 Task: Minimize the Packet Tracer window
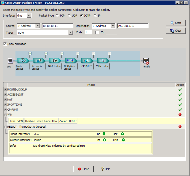coord(178,3)
